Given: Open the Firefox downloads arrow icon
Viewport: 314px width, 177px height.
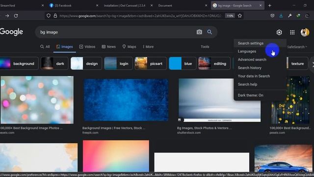Looking at the screenshot, I should click(x=281, y=16).
